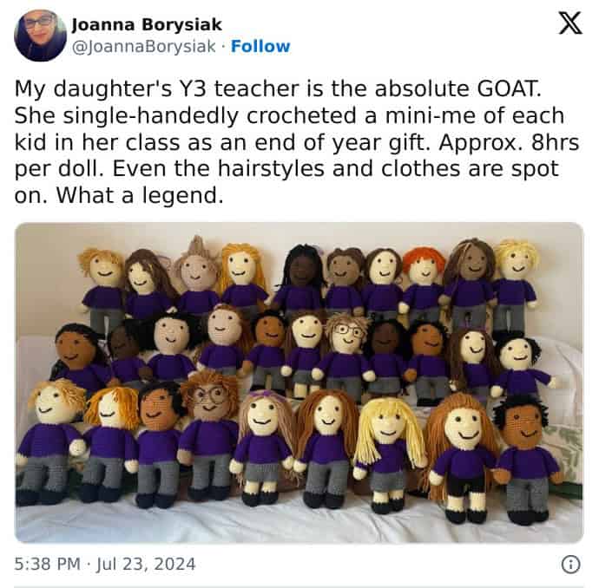Click the top-row doll with black braids

point(302,278)
